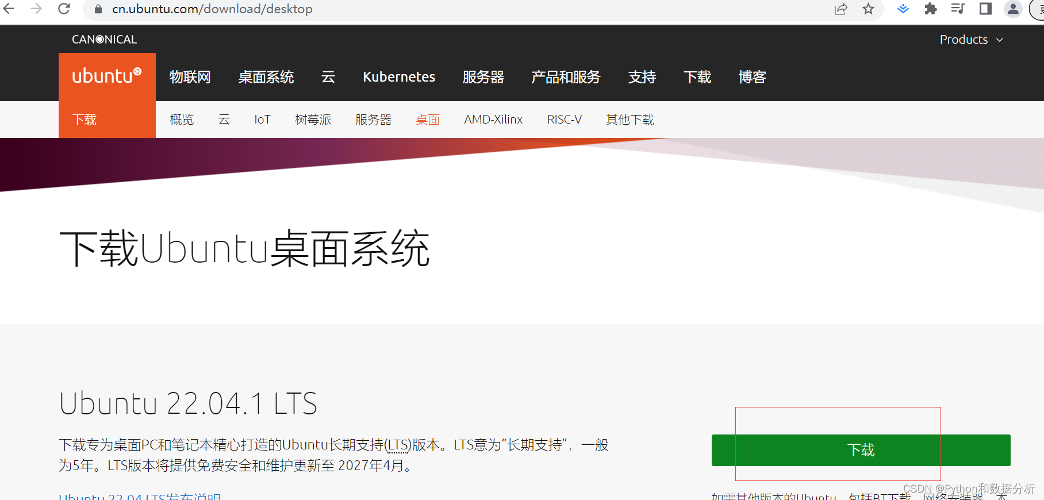Expand the Products dropdown
This screenshot has width=1044, height=500.
click(972, 40)
